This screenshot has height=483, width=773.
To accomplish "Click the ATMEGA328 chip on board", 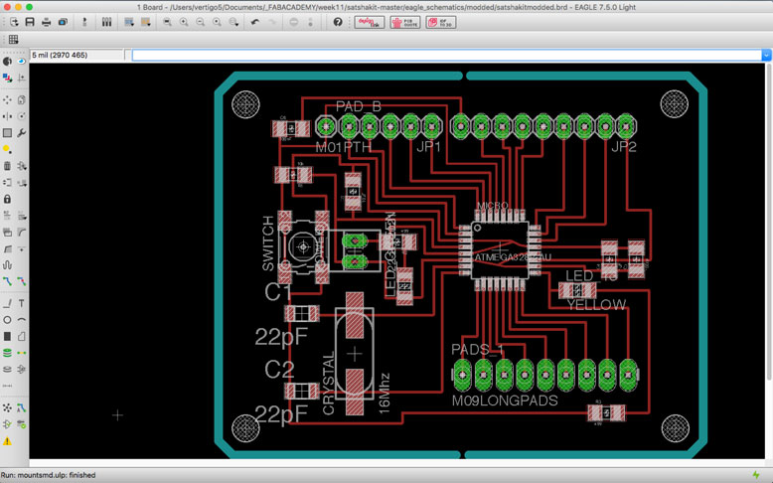I will tap(500, 249).
